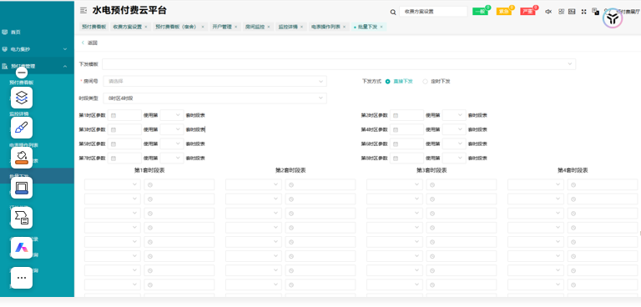The height and width of the screenshot is (307, 641).
Task: Open the floating round Y logo assistant
Action: tap(613, 18)
